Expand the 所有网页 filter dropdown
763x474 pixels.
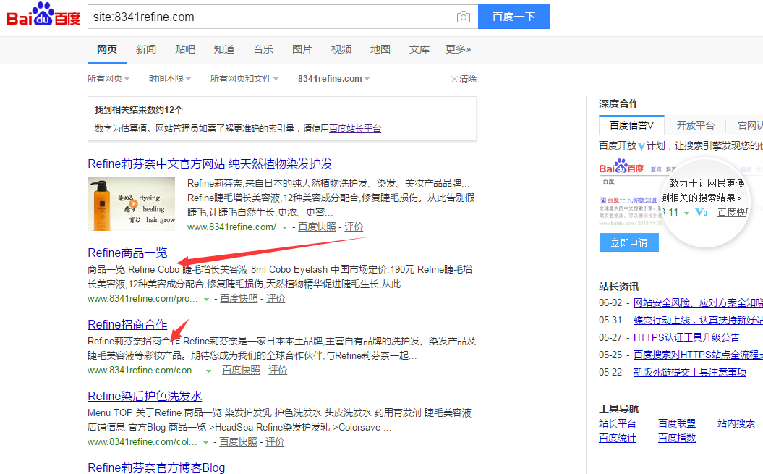tap(108, 79)
